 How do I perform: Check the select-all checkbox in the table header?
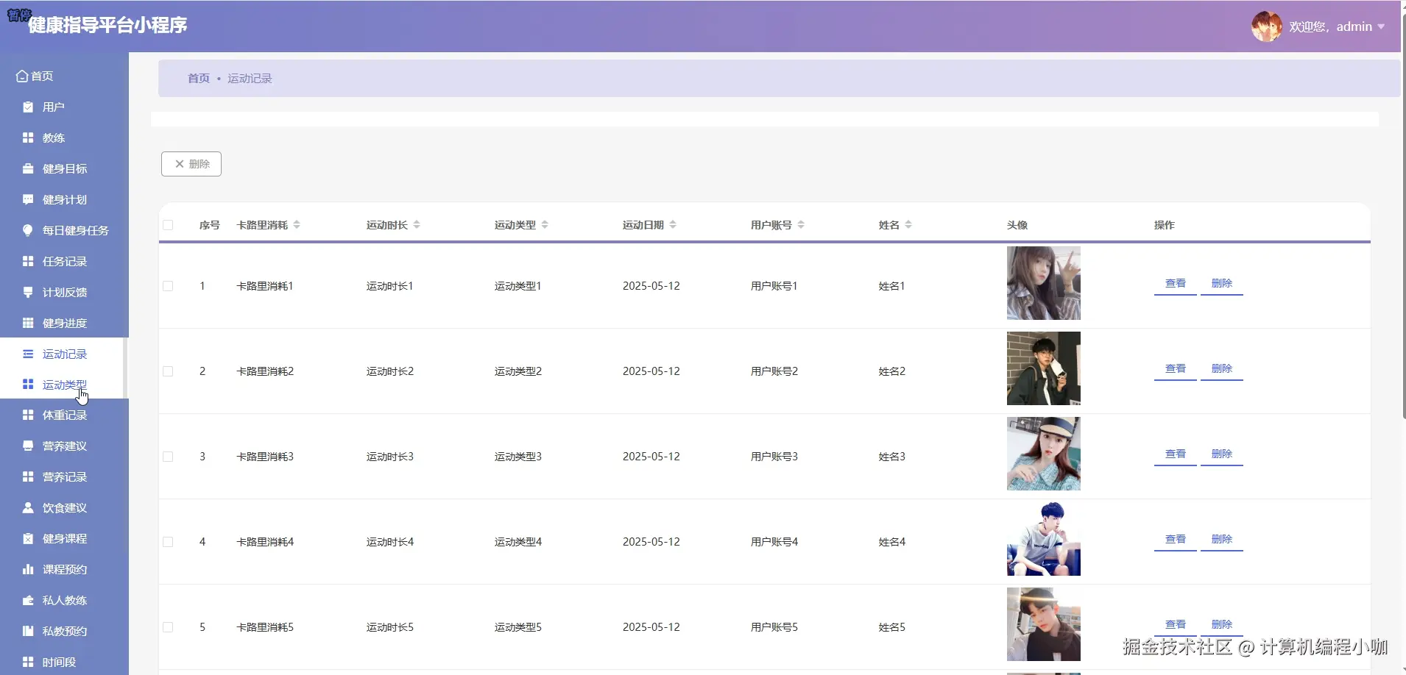click(x=167, y=225)
